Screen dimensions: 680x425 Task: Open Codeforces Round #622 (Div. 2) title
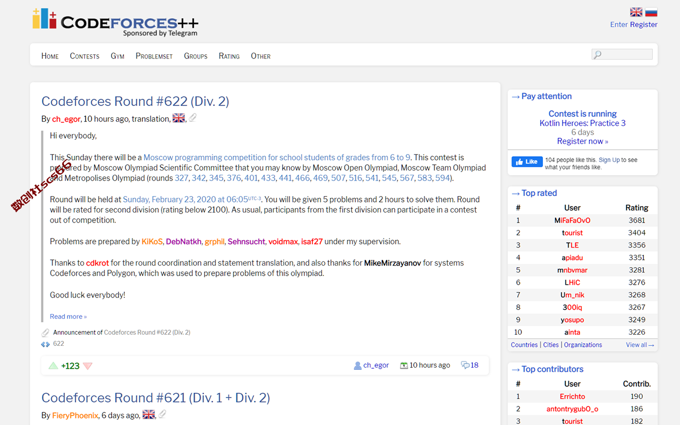(x=135, y=101)
